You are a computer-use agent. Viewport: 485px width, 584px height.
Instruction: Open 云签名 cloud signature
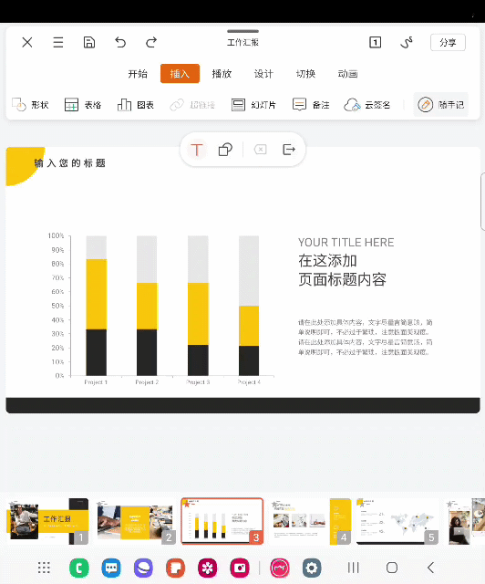(367, 105)
